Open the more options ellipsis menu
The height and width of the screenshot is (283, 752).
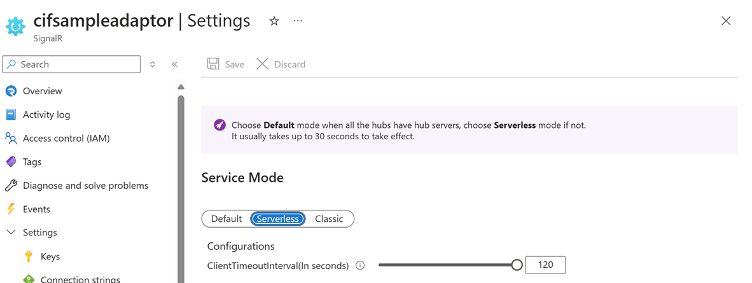pyautogui.click(x=298, y=21)
